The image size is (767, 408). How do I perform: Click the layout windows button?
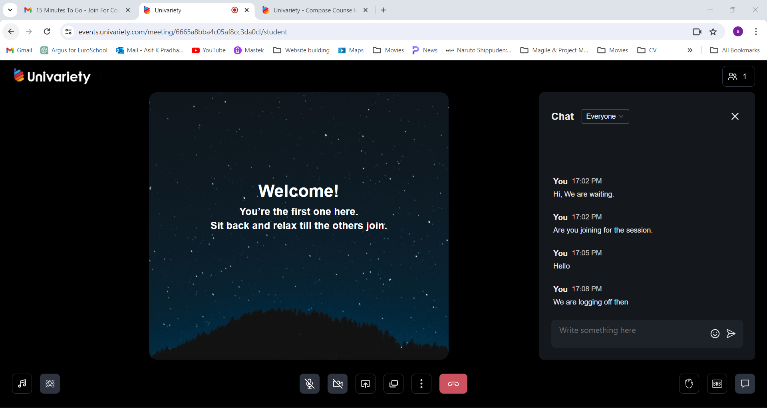[393, 384]
